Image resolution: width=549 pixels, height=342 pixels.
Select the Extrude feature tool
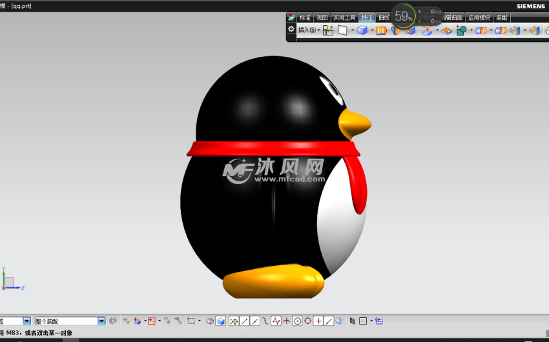click(381, 30)
